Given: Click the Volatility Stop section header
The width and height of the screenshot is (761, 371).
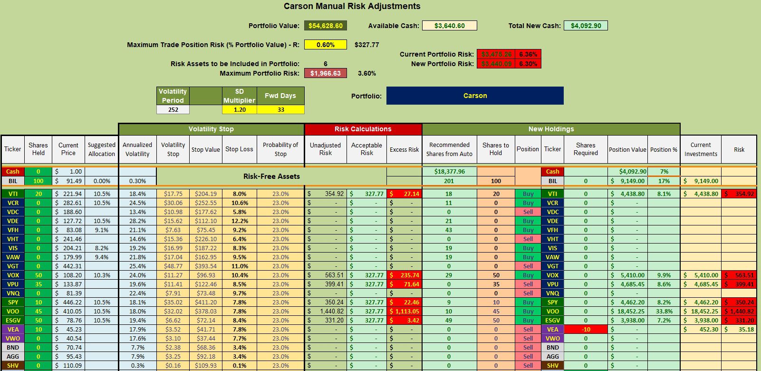Looking at the screenshot, I should click(x=211, y=129).
